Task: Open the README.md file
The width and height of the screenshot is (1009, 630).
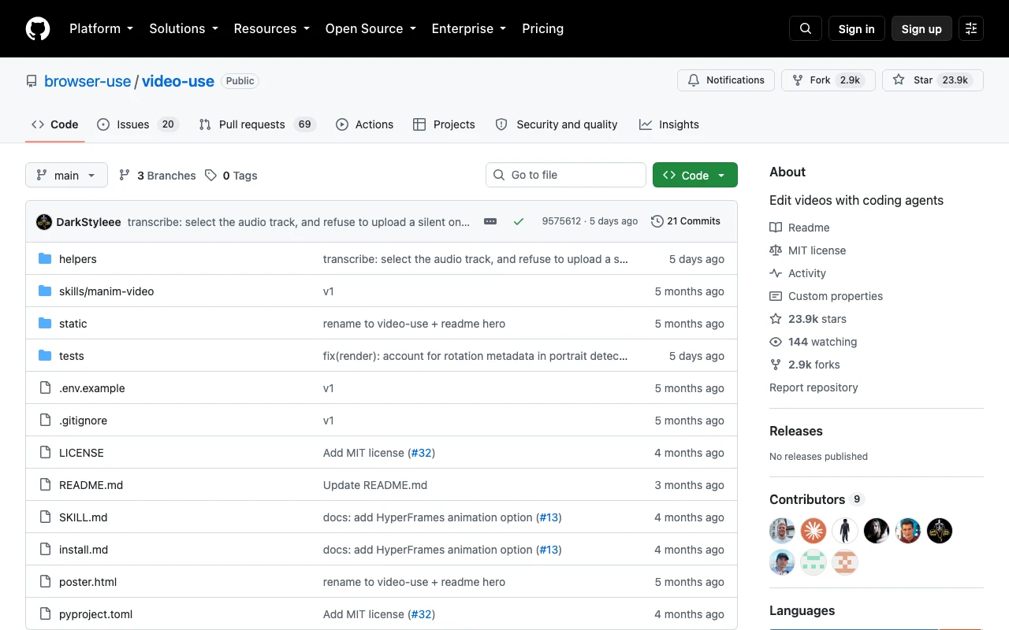Action: 91,485
